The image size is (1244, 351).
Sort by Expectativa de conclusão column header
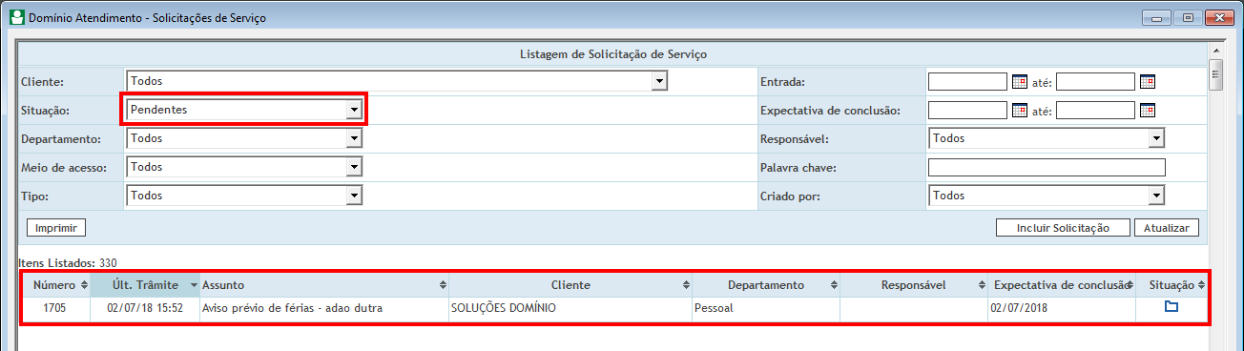click(1061, 285)
